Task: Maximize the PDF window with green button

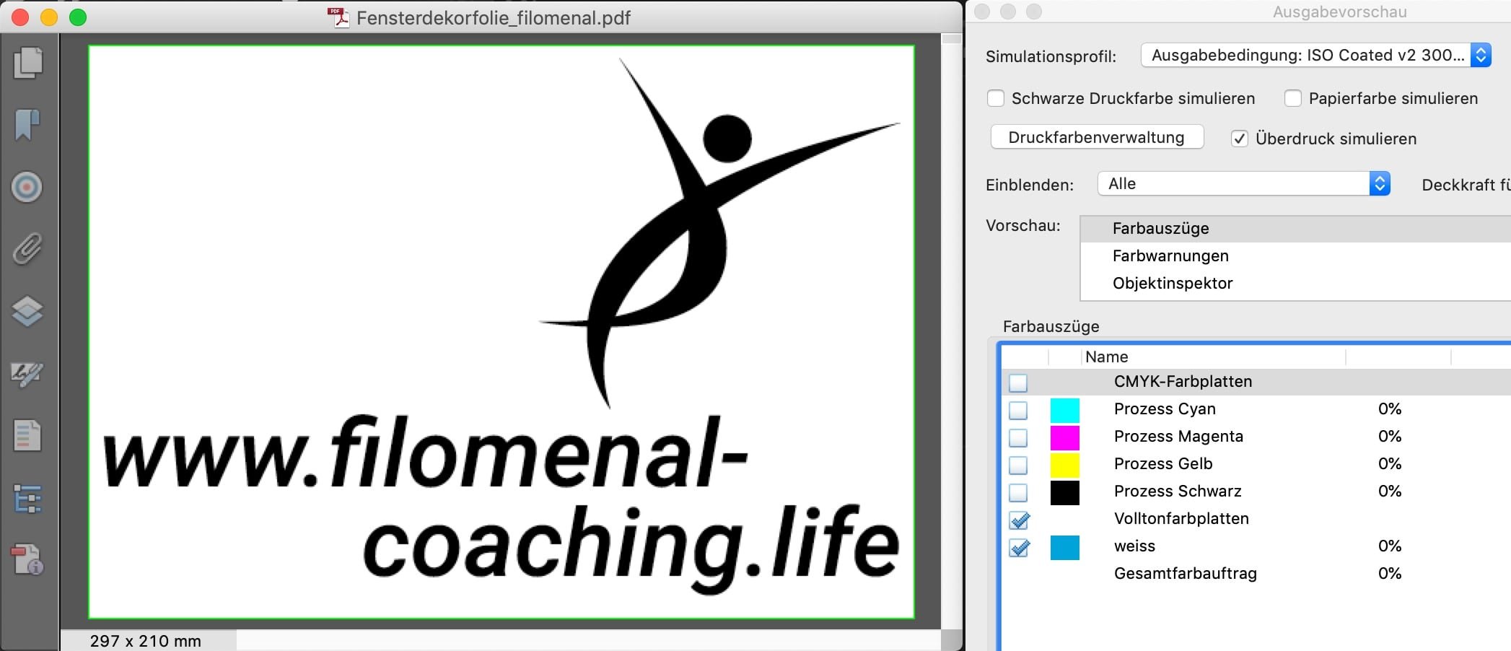Action: pos(78,17)
